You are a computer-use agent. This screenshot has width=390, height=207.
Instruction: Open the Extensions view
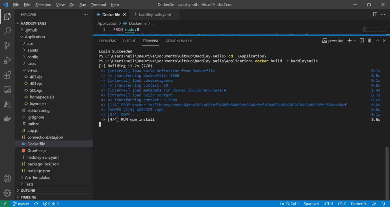(x=7, y=75)
